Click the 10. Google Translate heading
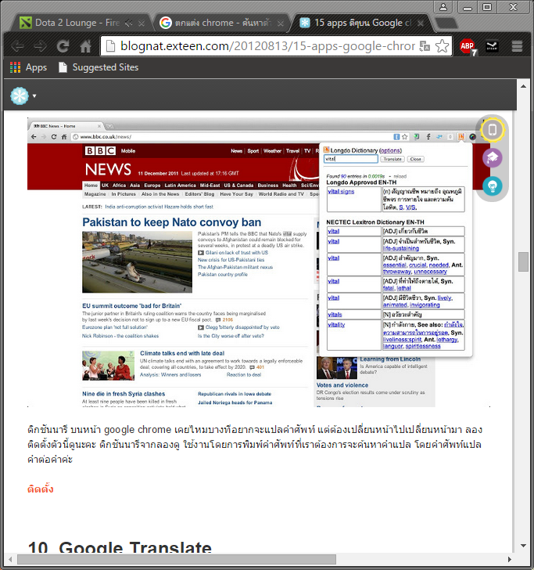534x570 pixels. pyautogui.click(x=120, y=547)
